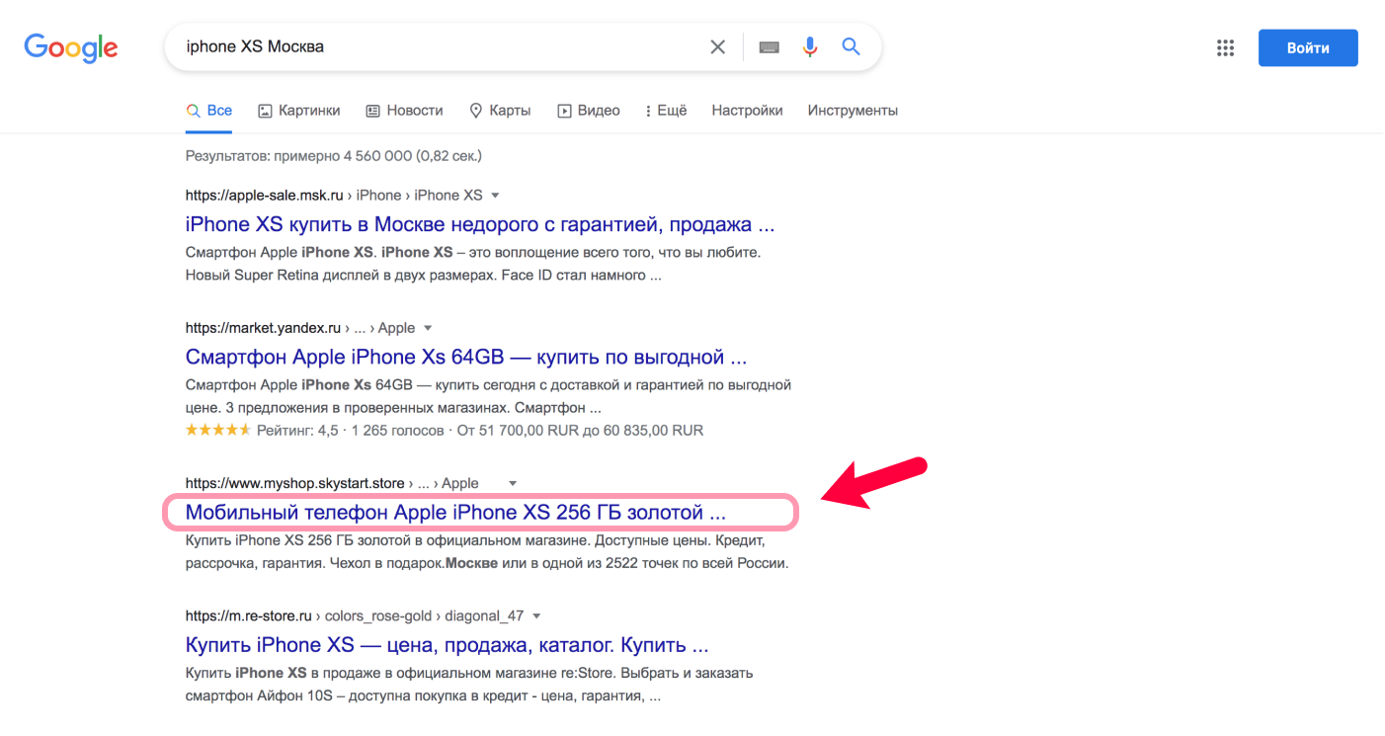Clear the search query with X icon
1385x736 pixels.
click(x=718, y=46)
